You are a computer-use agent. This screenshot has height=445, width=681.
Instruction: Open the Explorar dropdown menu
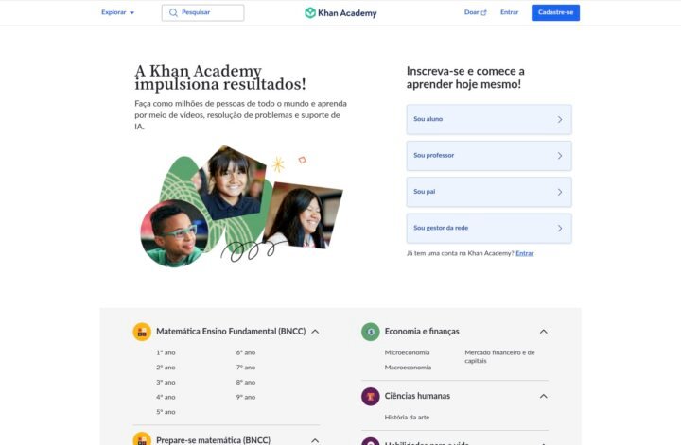point(118,13)
